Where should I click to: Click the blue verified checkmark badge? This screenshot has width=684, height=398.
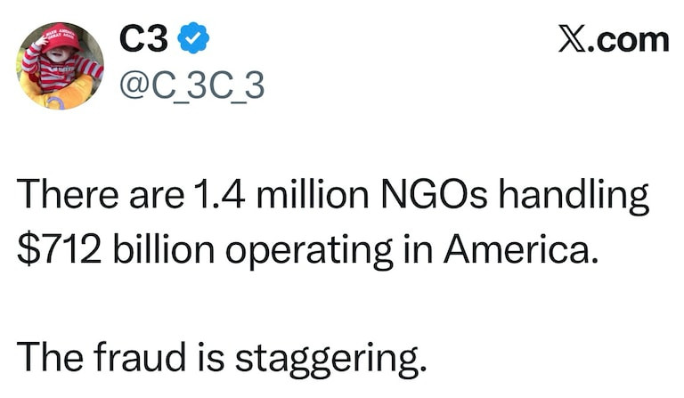point(193,39)
